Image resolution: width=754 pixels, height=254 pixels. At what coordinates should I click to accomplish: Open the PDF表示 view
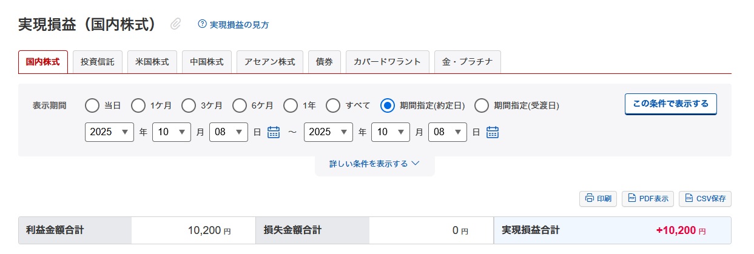(x=648, y=198)
